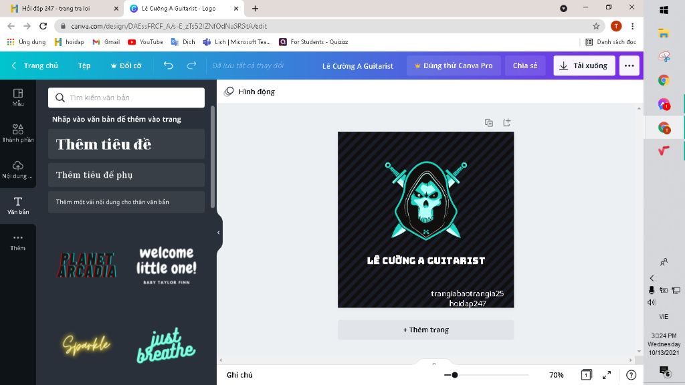The image size is (685, 385).
Task: Enter fullscreen presentation mode
Action: 607,374
